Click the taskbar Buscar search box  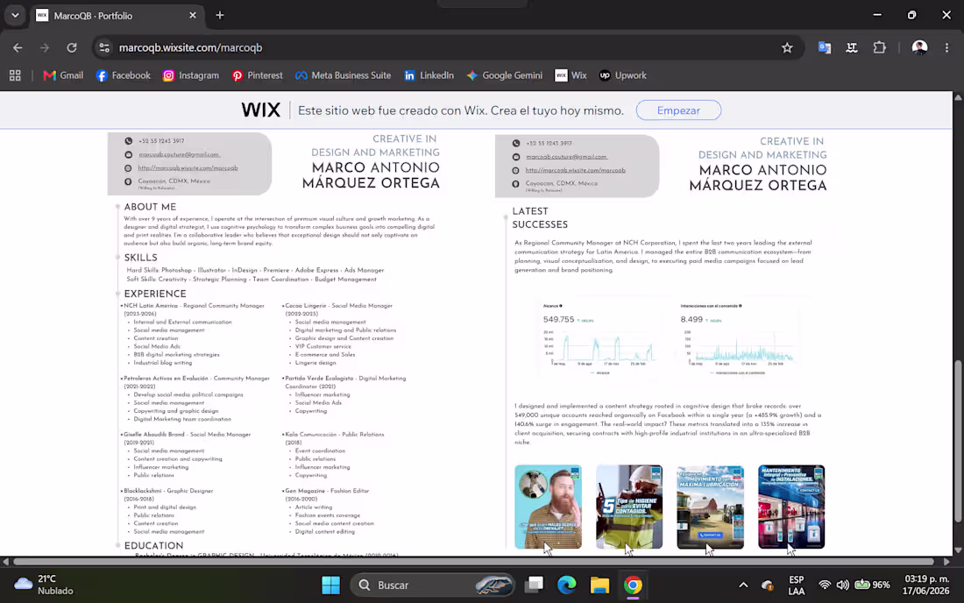(432, 585)
